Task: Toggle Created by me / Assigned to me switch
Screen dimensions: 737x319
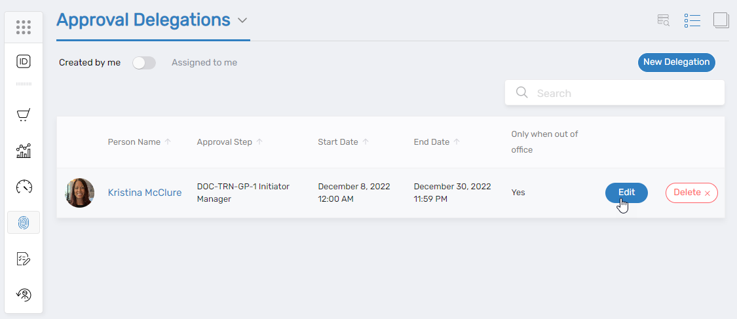Action: tap(144, 63)
